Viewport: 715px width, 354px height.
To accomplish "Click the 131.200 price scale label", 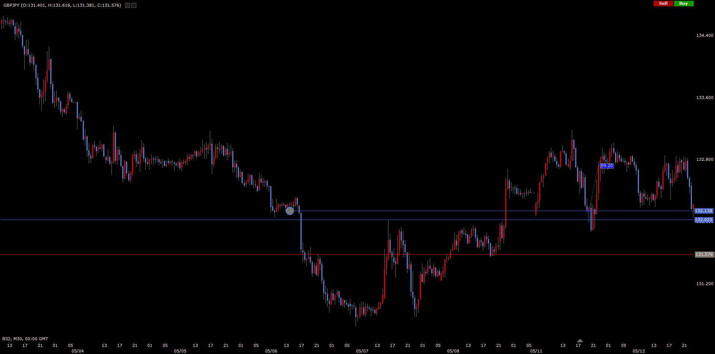I will [705, 284].
